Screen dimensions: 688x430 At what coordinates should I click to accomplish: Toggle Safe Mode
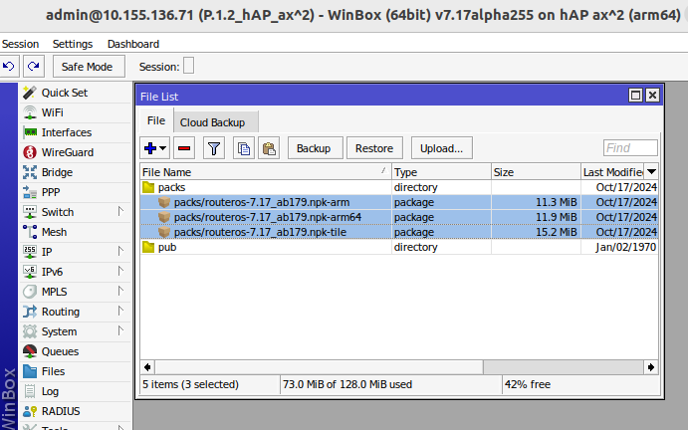coord(88,66)
